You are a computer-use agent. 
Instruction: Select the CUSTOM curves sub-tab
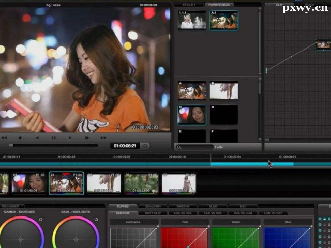pyautogui.click(x=123, y=213)
